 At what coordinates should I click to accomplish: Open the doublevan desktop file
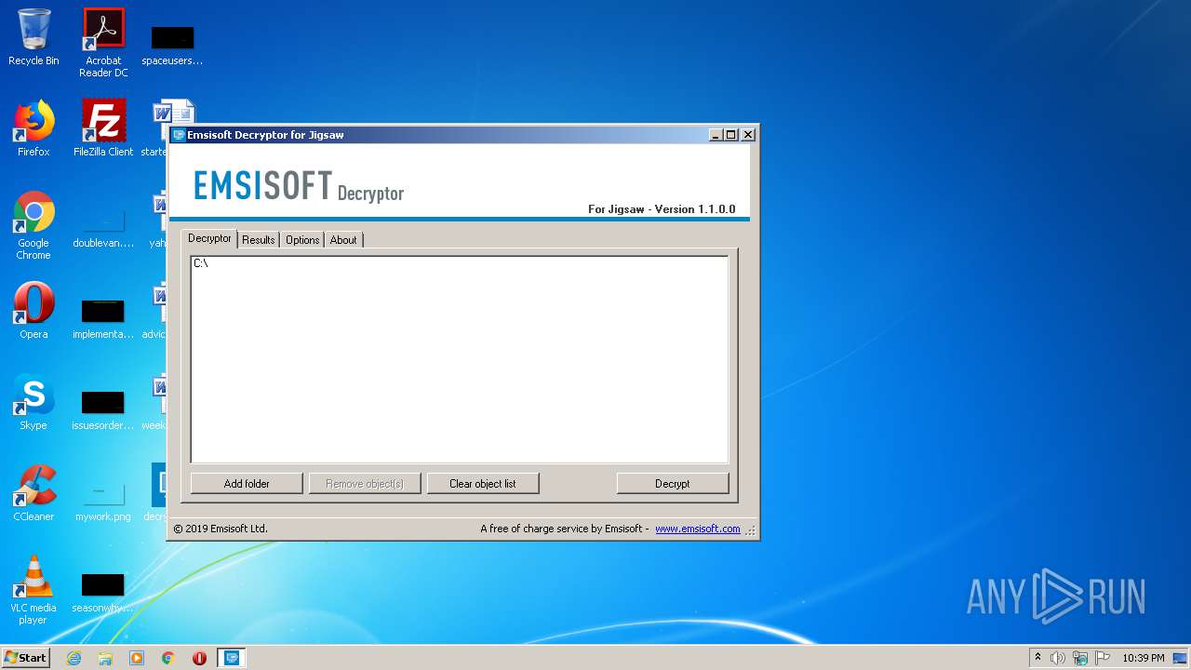click(x=103, y=229)
